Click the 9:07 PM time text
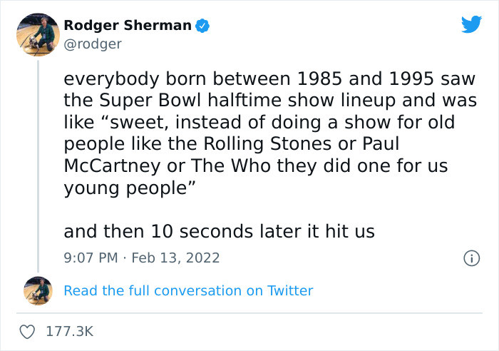This screenshot has height=351, width=499. pos(89,258)
